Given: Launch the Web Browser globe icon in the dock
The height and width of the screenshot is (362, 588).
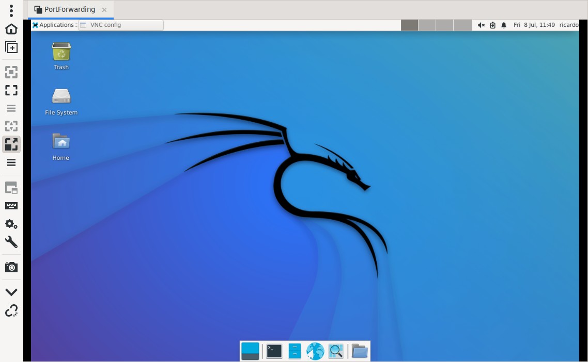Looking at the screenshot, I should [315, 351].
